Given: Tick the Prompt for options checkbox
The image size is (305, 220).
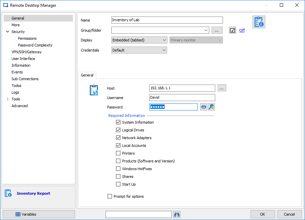Looking at the screenshot, I should click(x=110, y=196).
